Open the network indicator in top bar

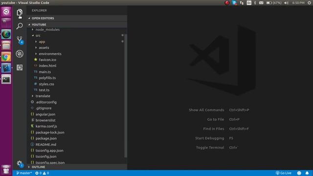[242, 3]
